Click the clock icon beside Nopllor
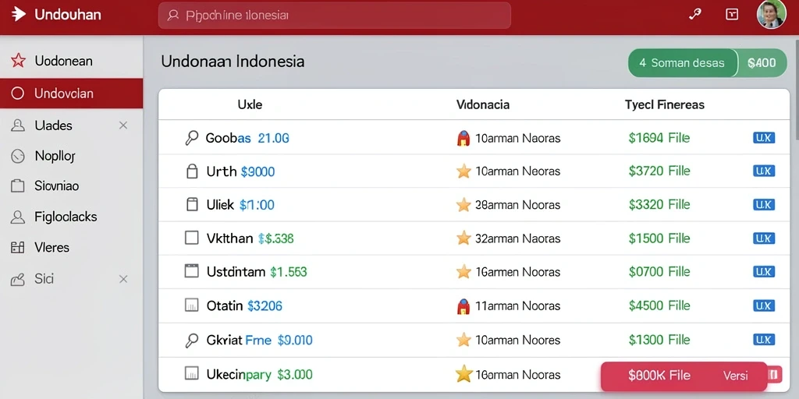 pos(18,156)
